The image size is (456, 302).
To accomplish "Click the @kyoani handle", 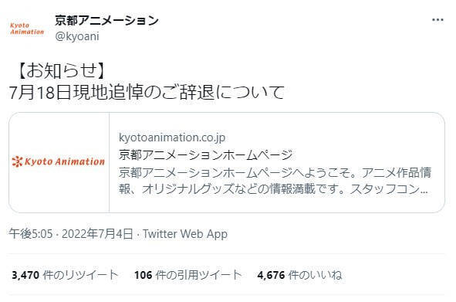I will click(77, 36).
